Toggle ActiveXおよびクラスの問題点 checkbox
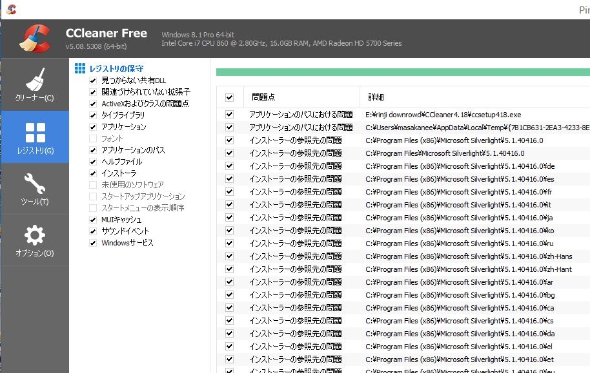This screenshot has width=590, height=373. [x=93, y=104]
